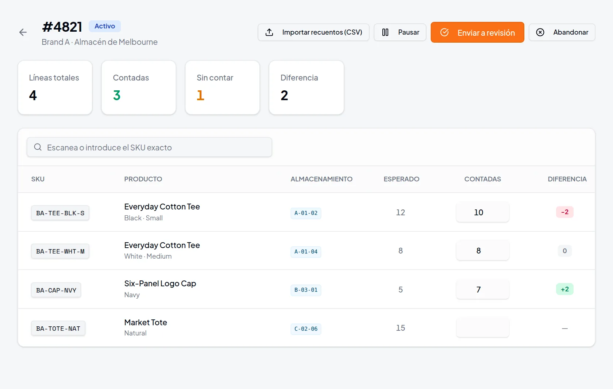The image size is (613, 389).
Task: Click empty count field for BA-TOTE-NAT
Action: click(x=482, y=328)
